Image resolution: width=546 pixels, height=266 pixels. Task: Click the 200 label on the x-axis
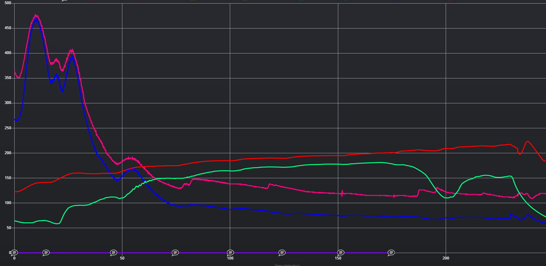pos(446,258)
